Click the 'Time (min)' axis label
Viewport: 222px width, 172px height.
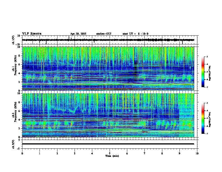pos(112,156)
